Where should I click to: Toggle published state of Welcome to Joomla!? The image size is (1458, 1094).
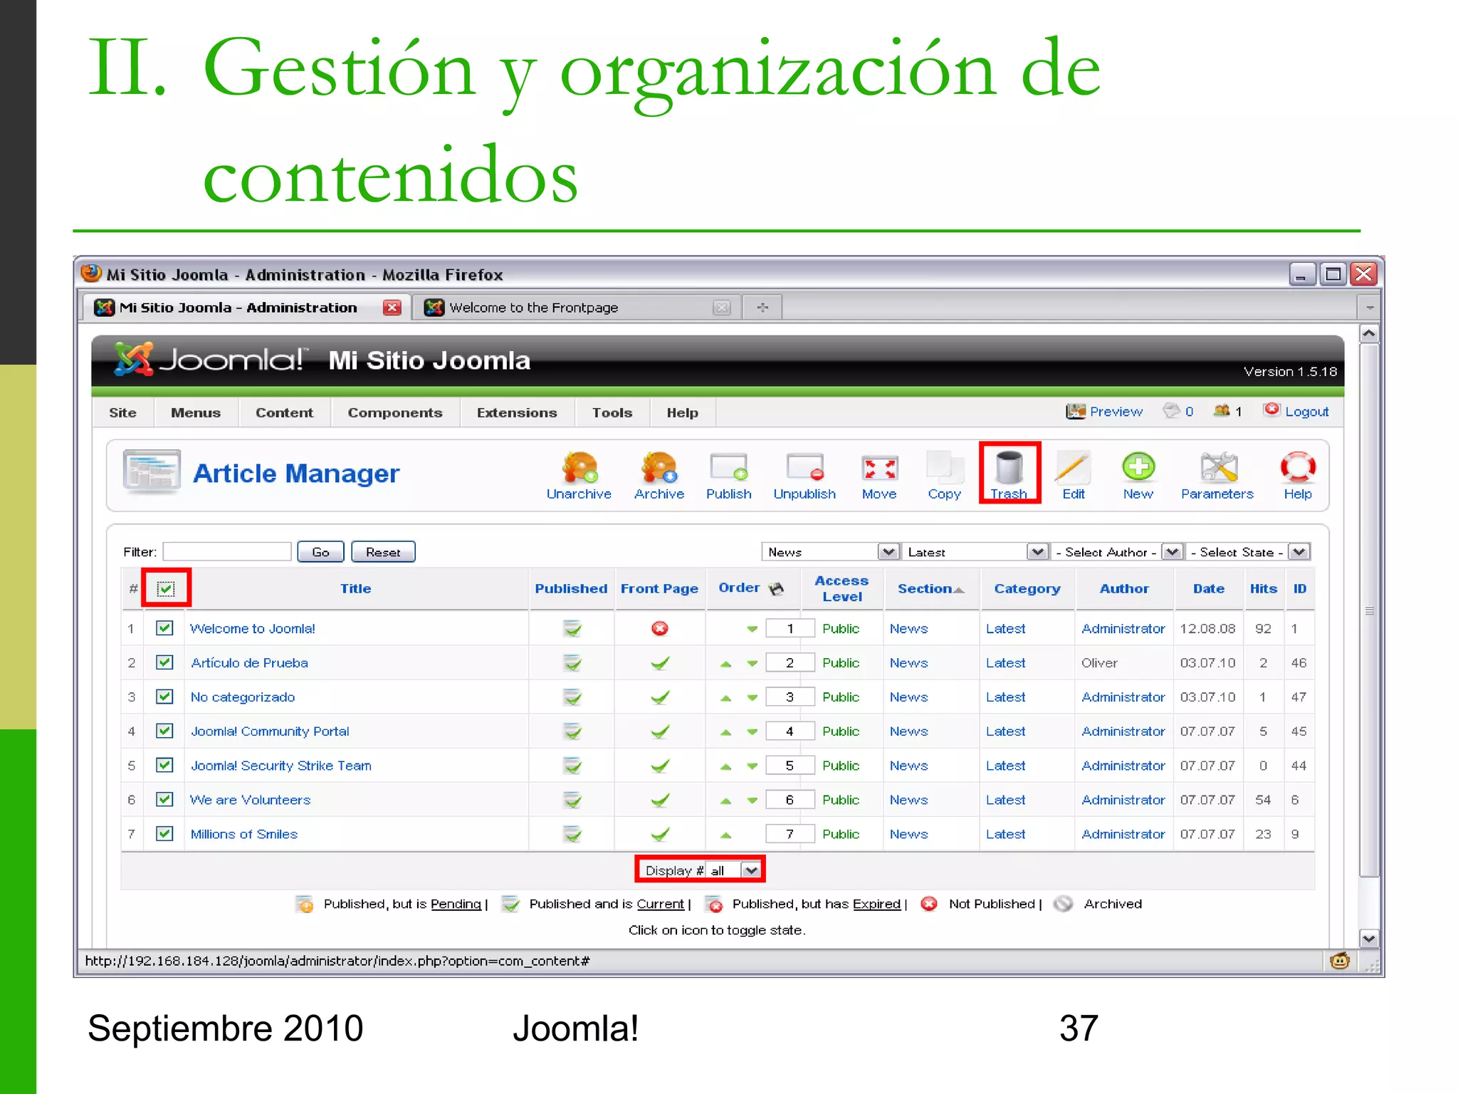point(572,629)
